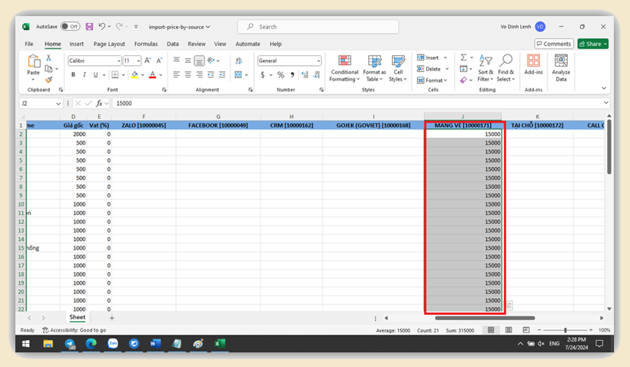Toggle the AutoSave switch
The height and width of the screenshot is (367, 630).
[x=70, y=27]
